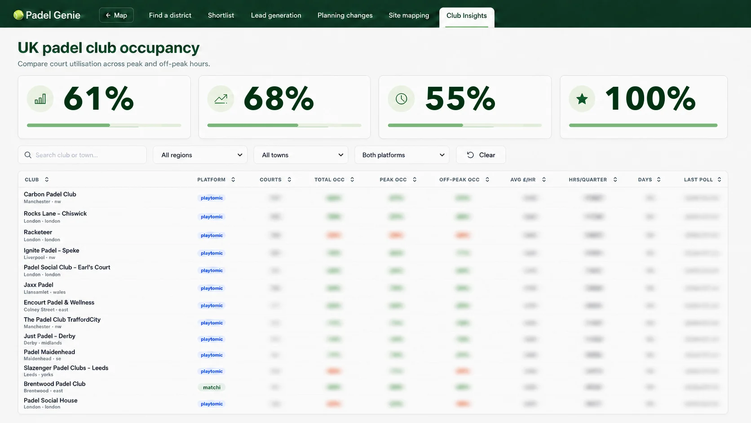Click playtomic badge for Racketeer

(x=212, y=236)
